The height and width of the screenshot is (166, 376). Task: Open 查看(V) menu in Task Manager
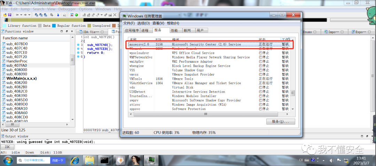158,23
